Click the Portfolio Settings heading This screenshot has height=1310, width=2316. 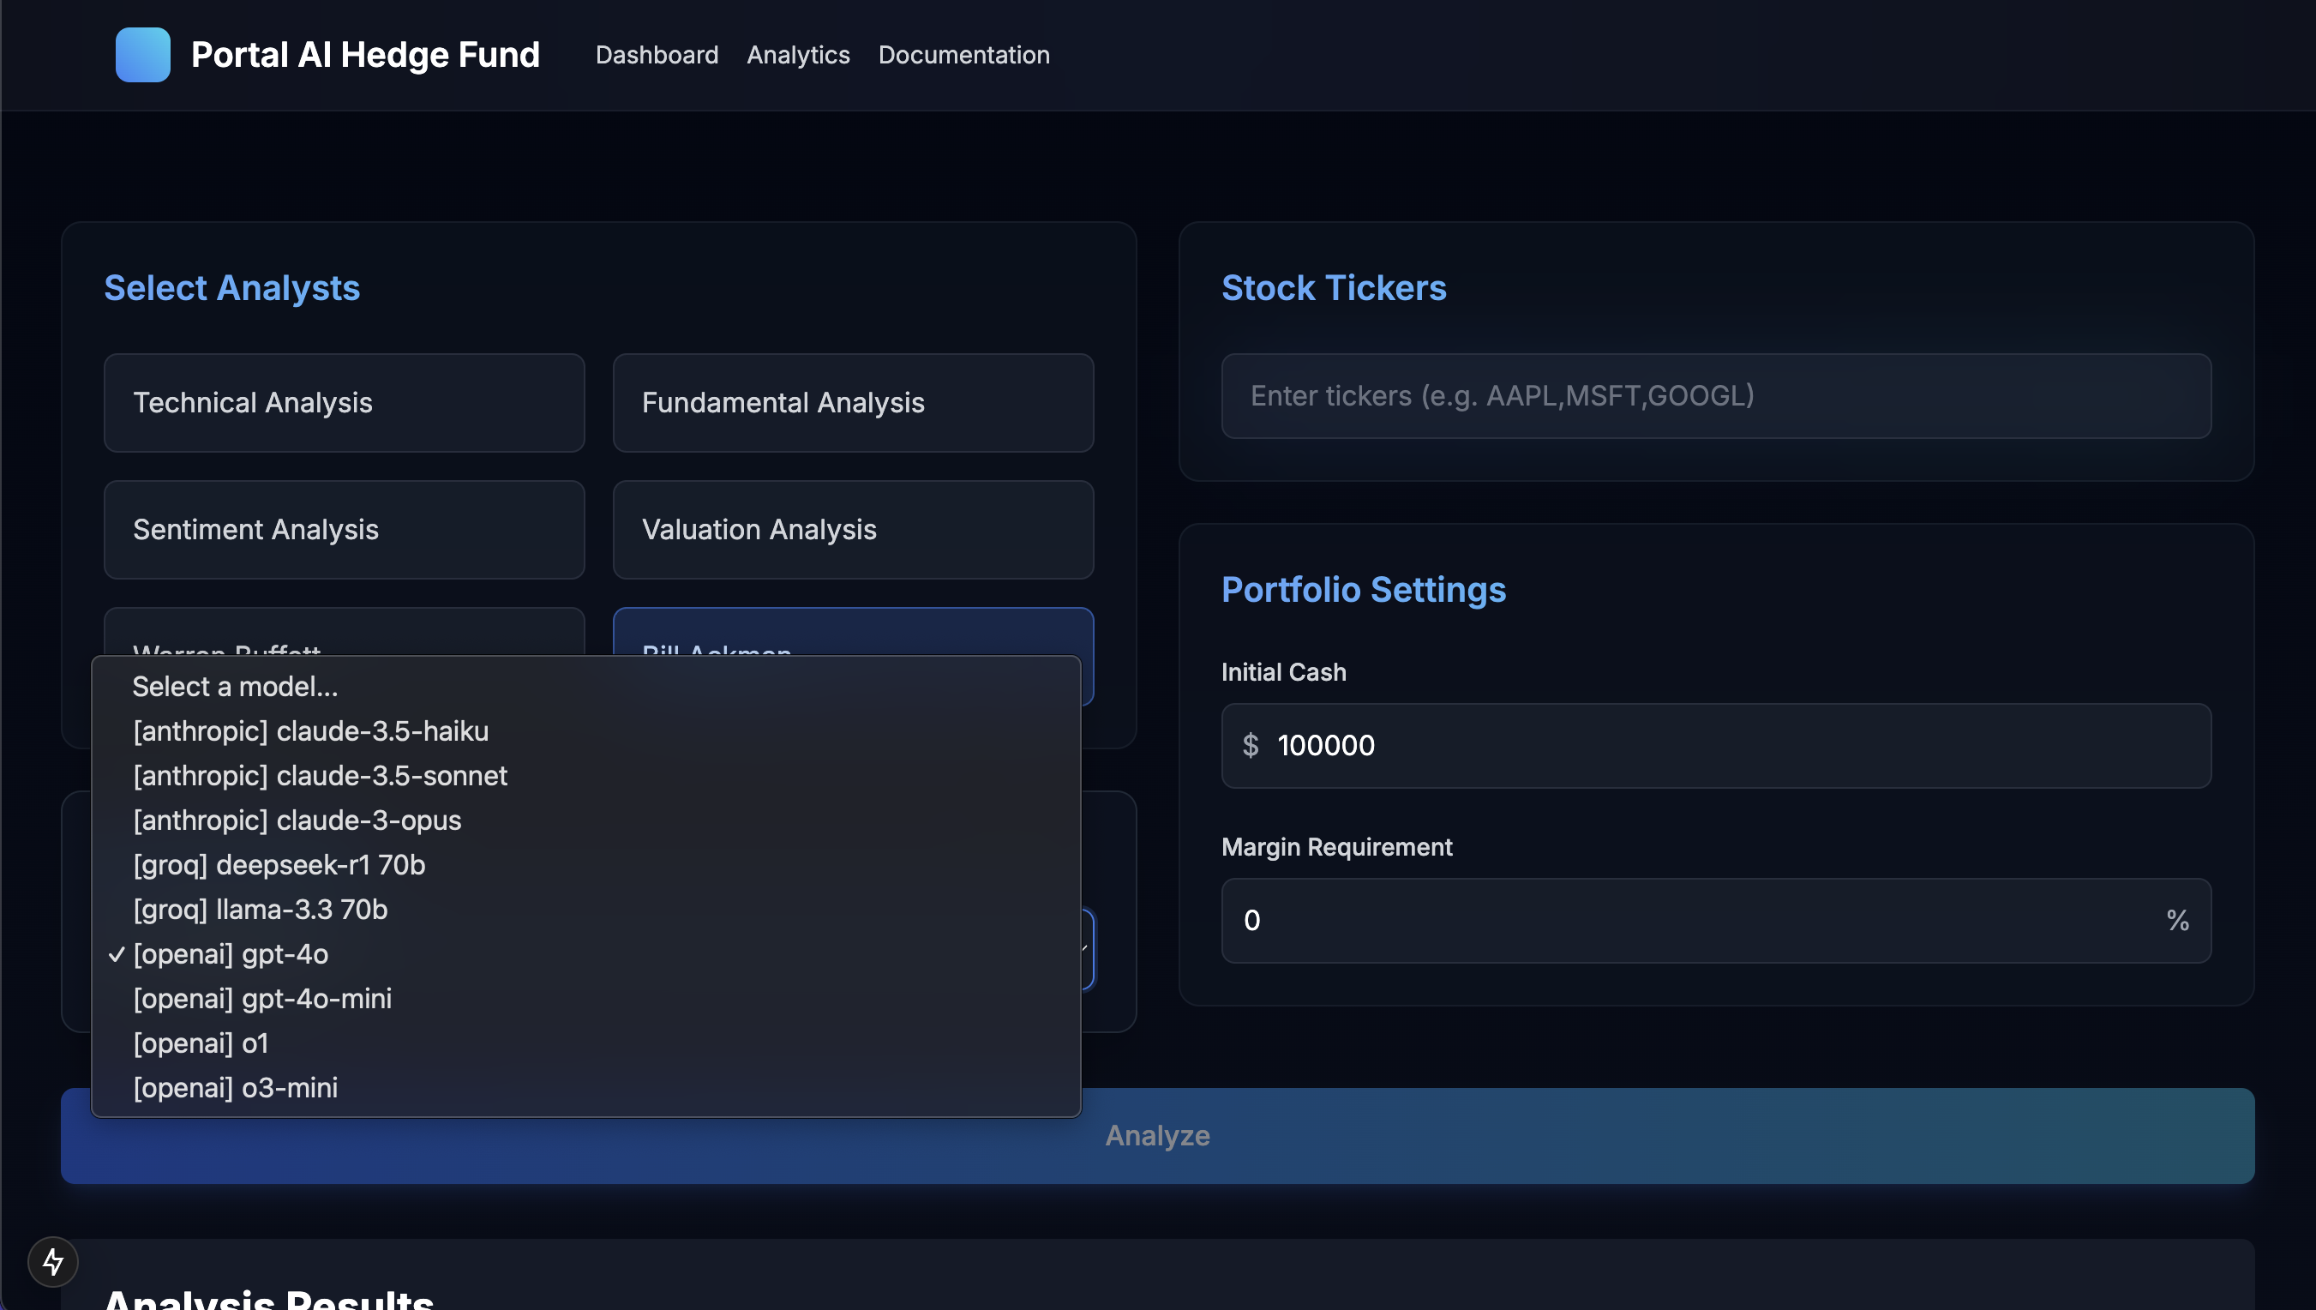click(x=1364, y=589)
